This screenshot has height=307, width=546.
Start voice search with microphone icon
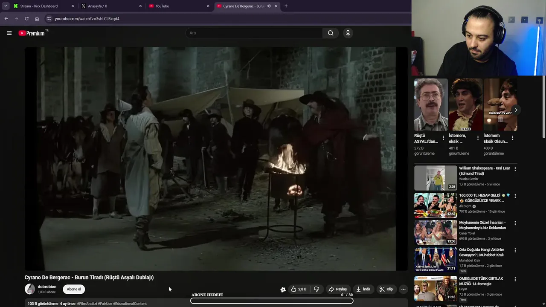pyautogui.click(x=348, y=33)
